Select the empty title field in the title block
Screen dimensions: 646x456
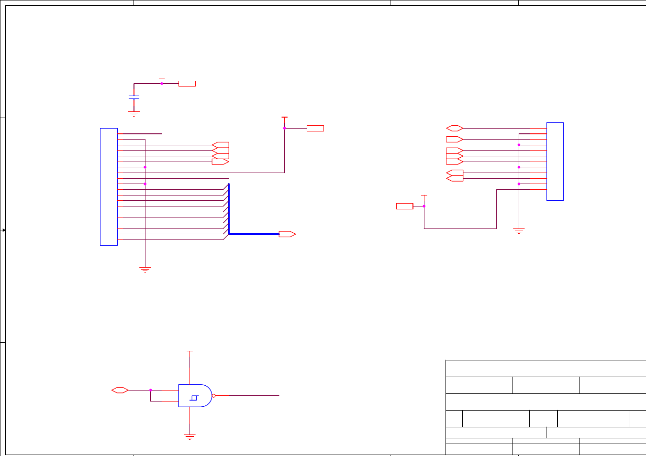pos(546,369)
